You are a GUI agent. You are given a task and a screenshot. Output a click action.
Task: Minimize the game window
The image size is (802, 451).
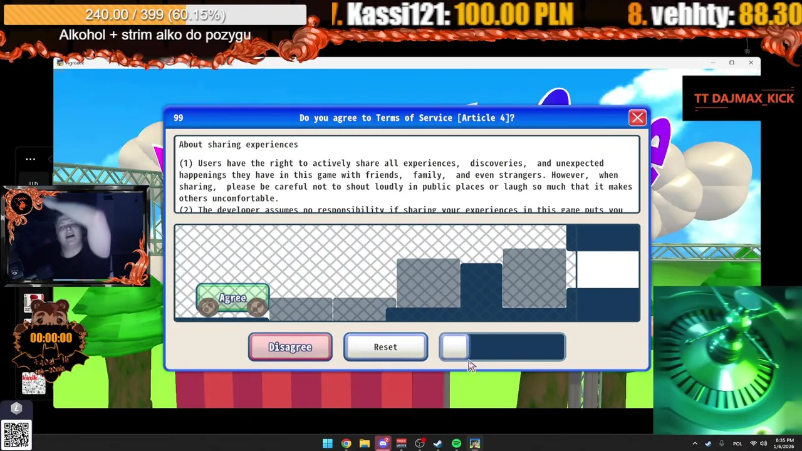[712, 63]
